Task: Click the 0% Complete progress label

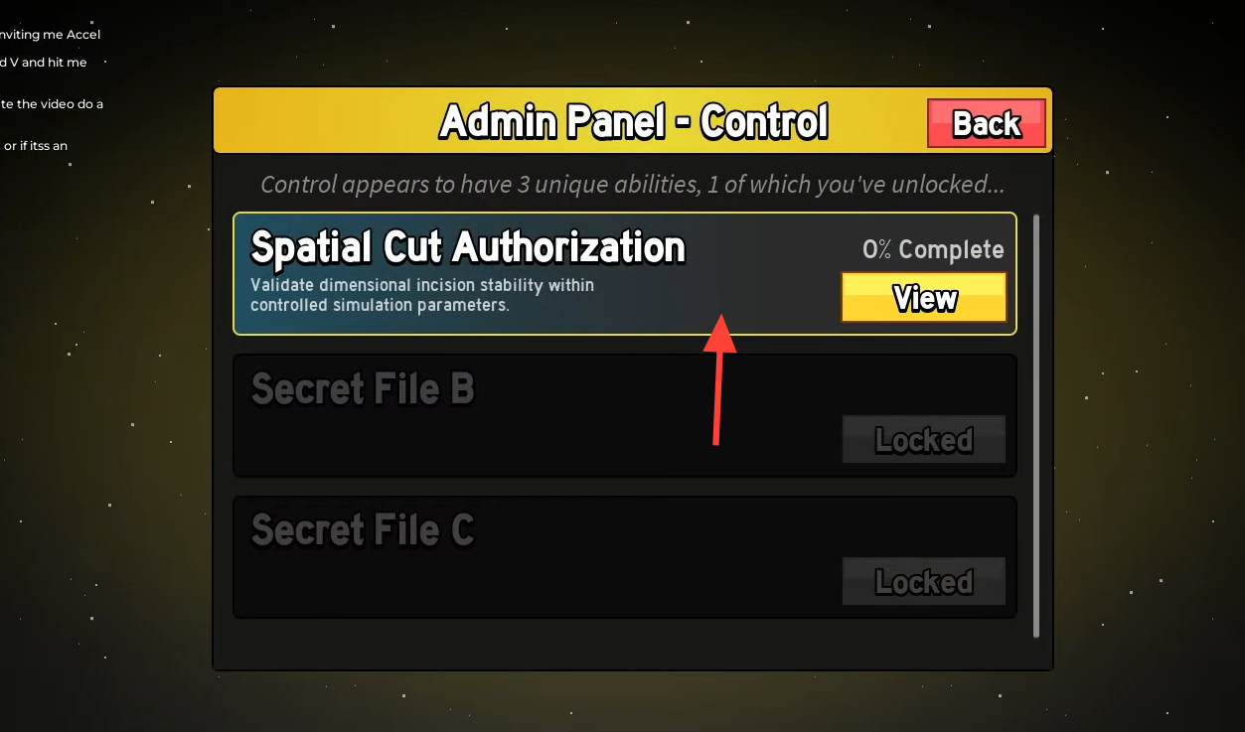Action: pos(933,250)
